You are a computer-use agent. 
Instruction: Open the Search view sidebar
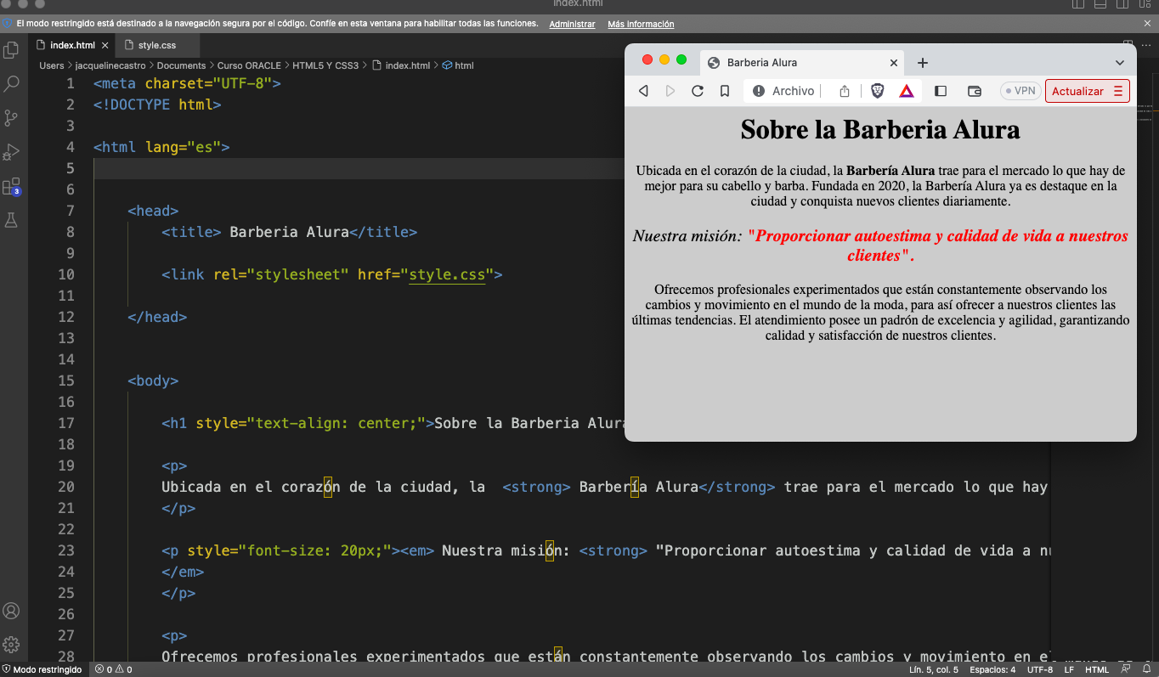click(x=12, y=84)
